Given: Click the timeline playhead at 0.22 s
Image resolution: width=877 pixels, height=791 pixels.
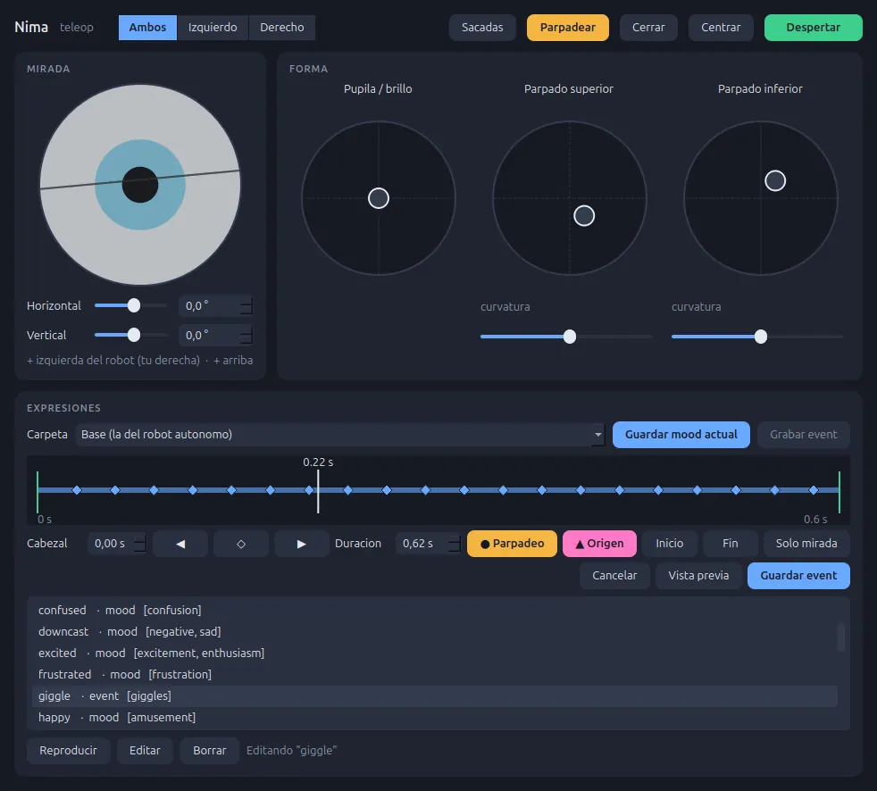Looking at the screenshot, I should coord(318,491).
